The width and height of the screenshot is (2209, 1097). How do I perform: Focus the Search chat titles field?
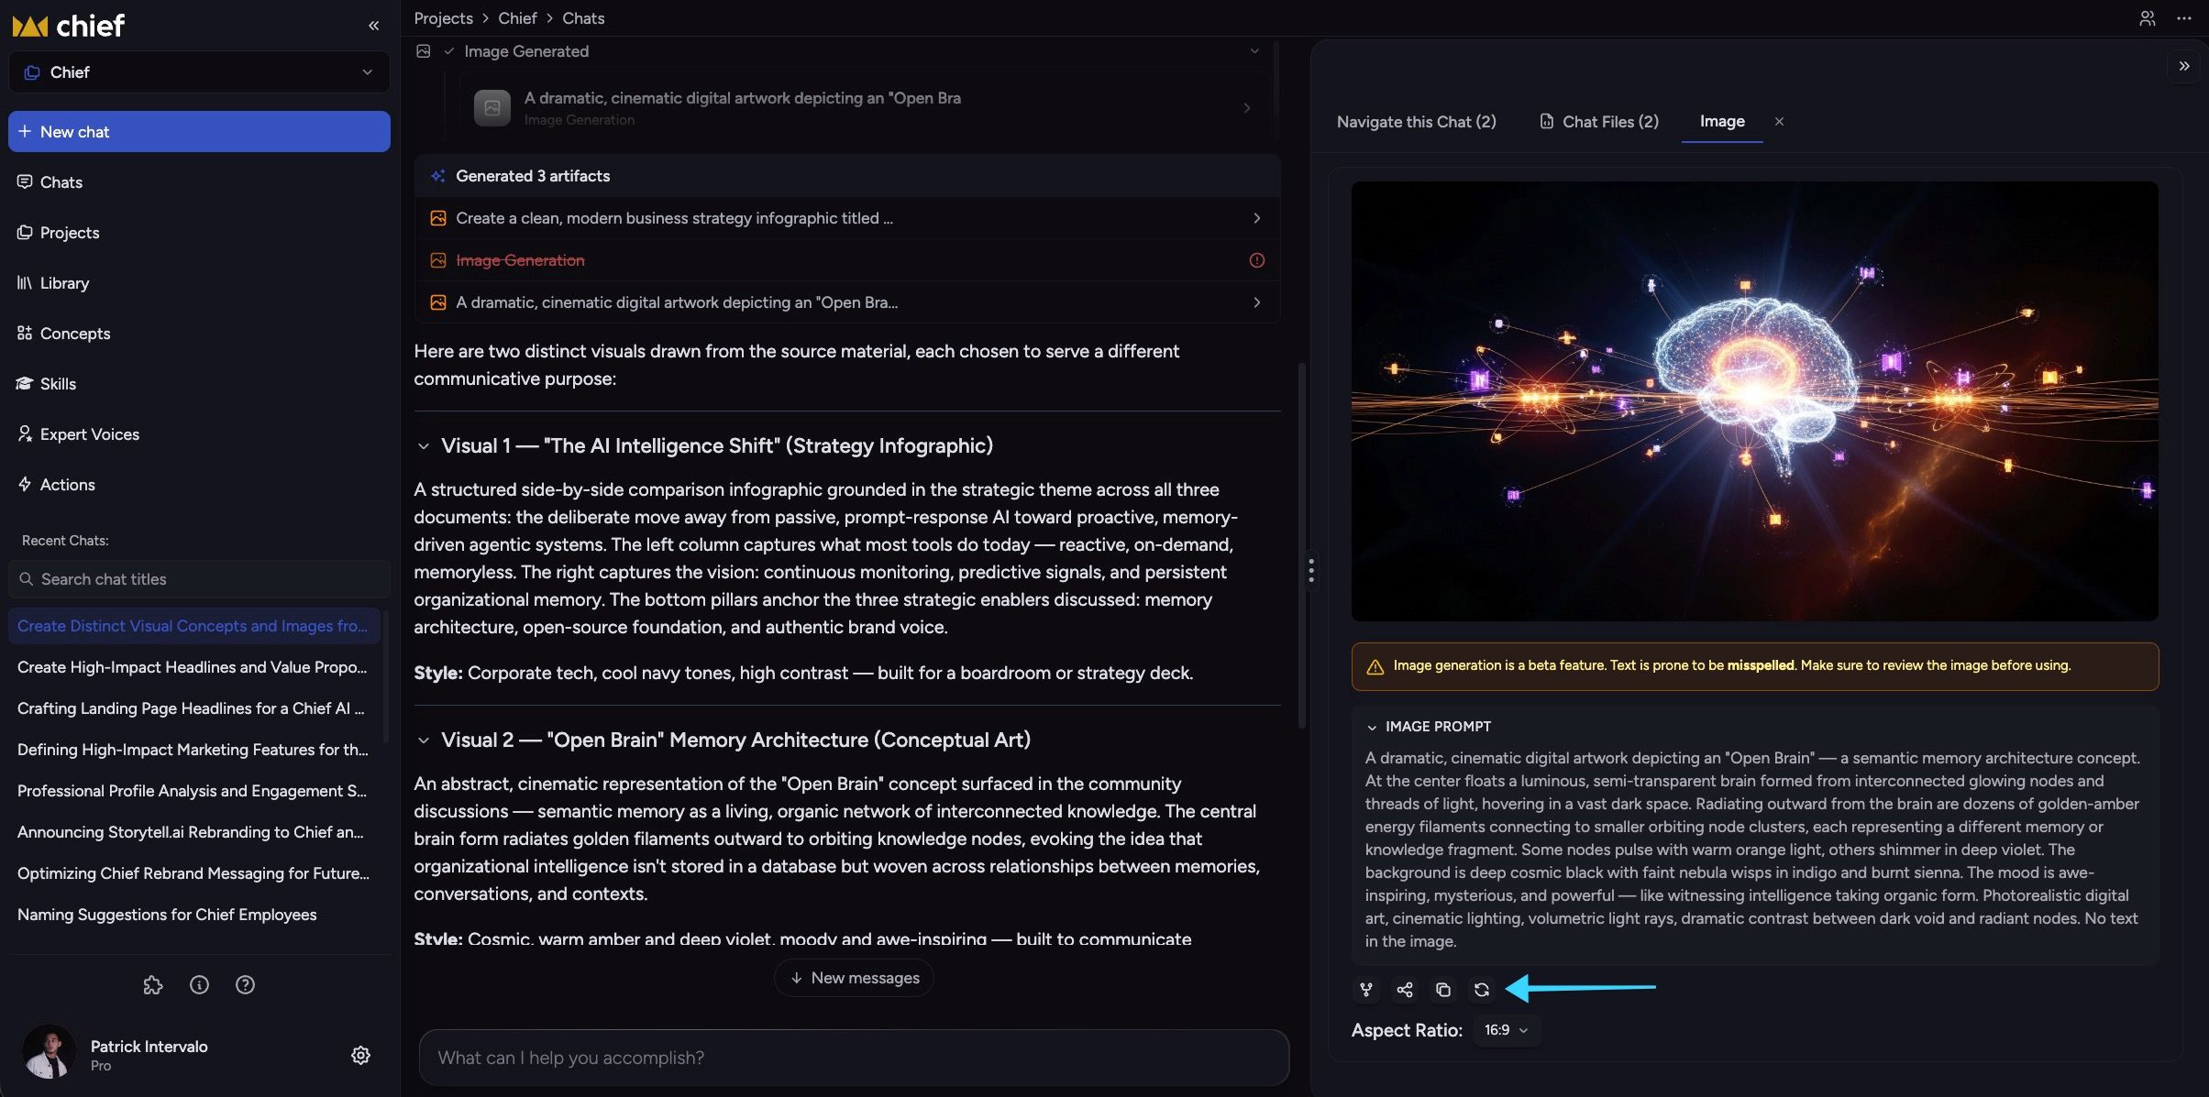click(199, 579)
